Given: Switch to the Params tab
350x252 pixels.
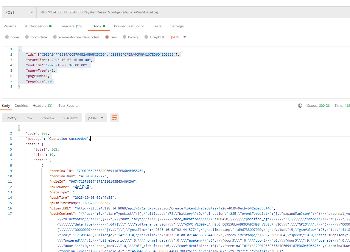Looking at the screenshot, I should pyautogui.click(x=10, y=26).
